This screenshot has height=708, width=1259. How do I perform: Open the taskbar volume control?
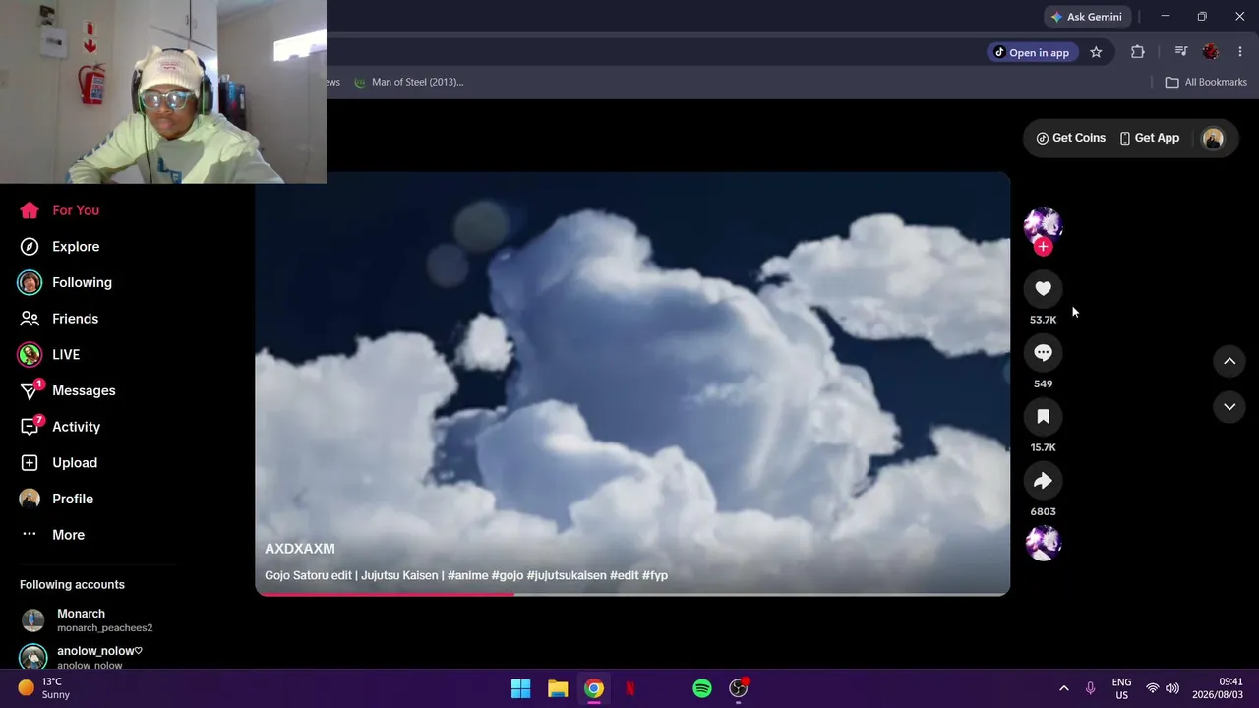click(x=1171, y=689)
